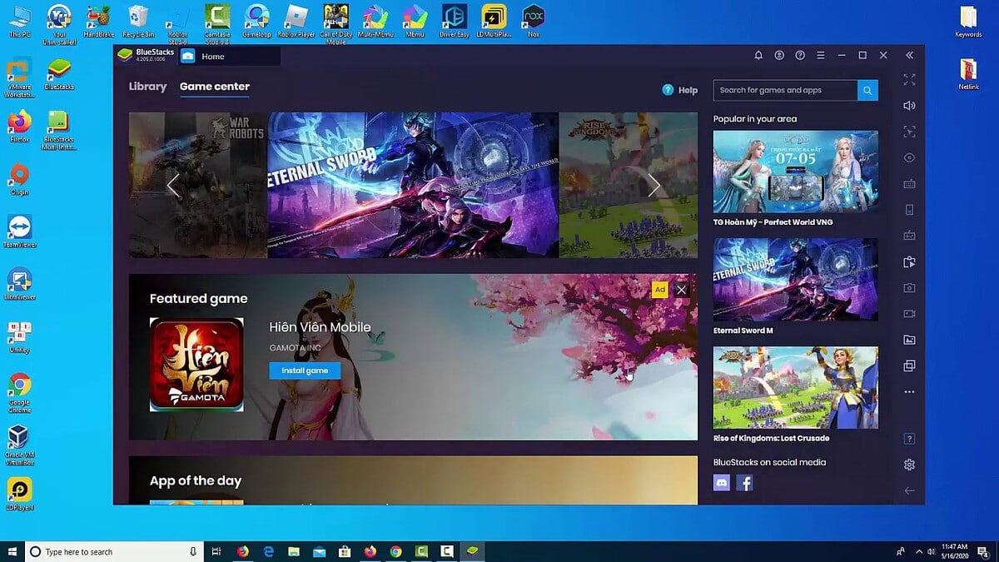Expand more options via sidebar ellipsis
The height and width of the screenshot is (562, 999).
(x=909, y=391)
